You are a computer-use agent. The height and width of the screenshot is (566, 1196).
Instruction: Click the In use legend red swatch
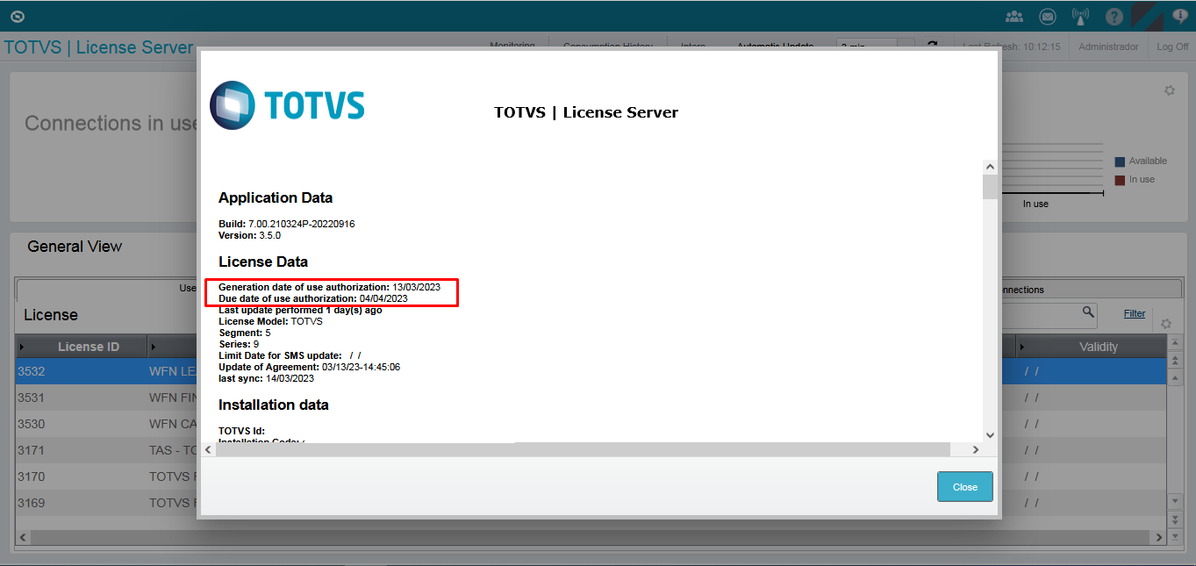[x=1120, y=180]
